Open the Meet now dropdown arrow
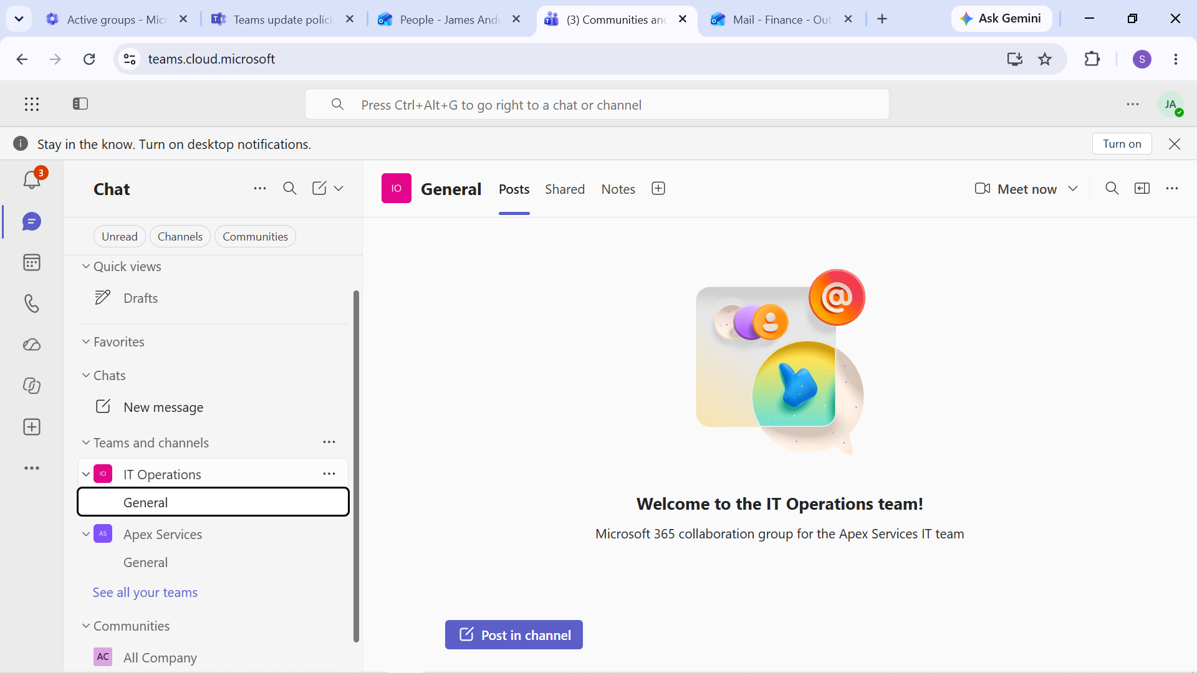 click(x=1073, y=188)
